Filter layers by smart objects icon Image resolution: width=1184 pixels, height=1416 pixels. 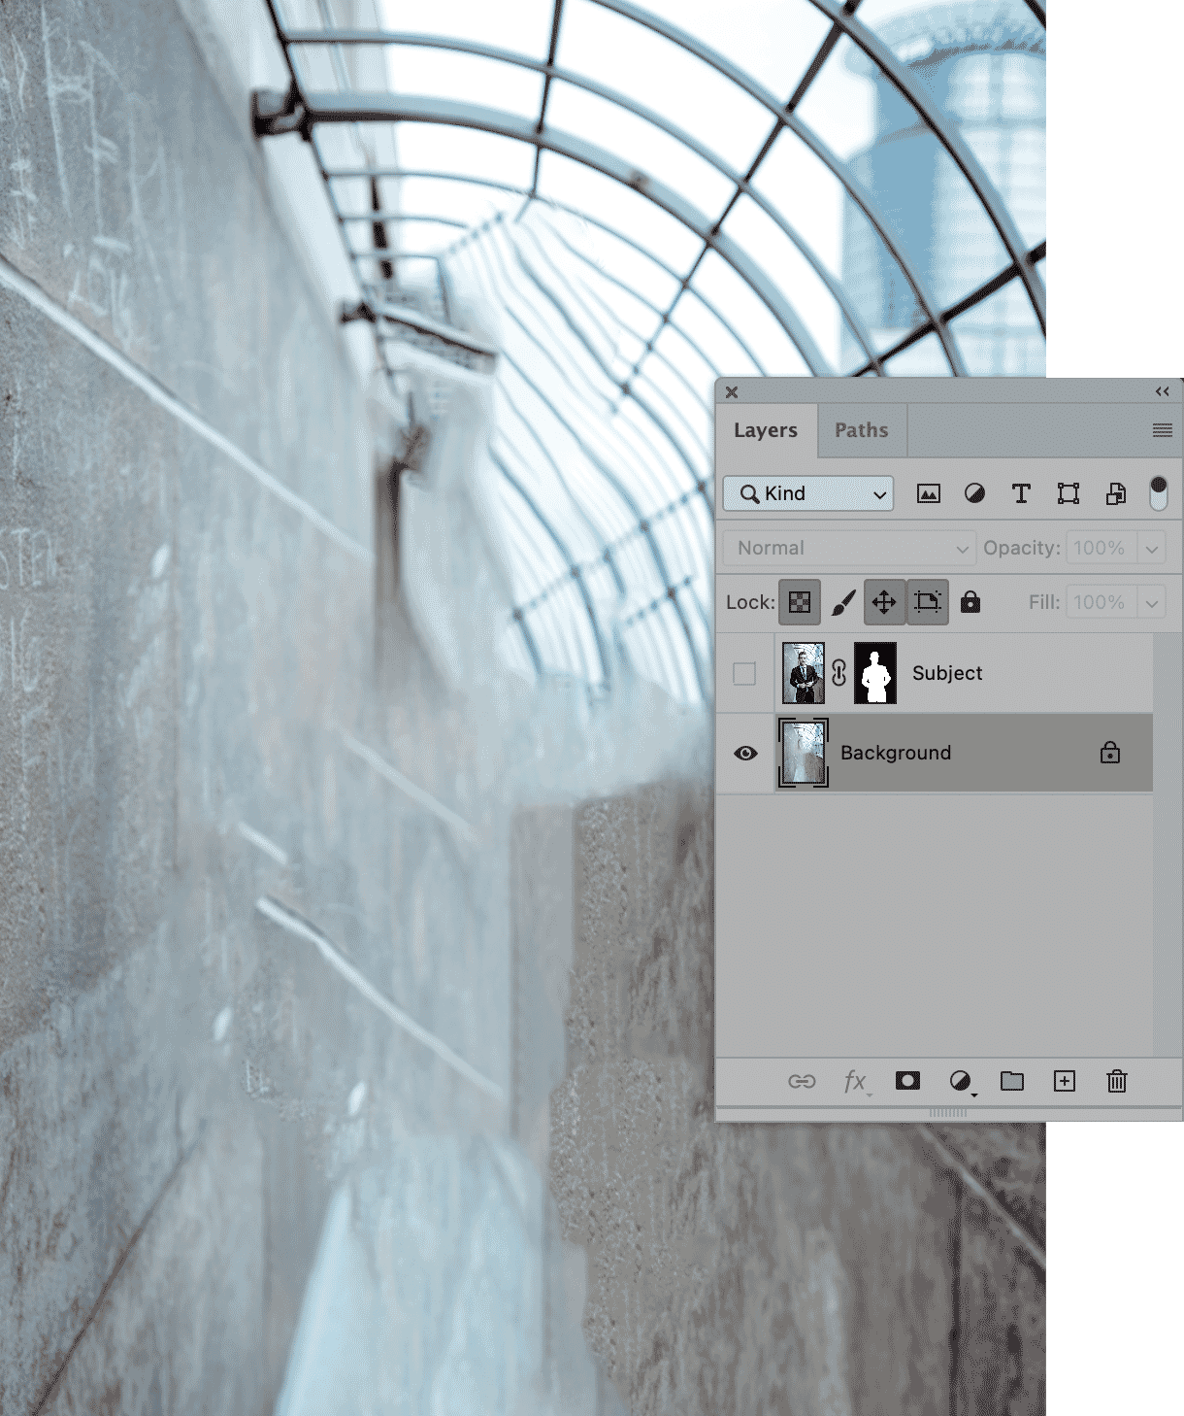point(1115,493)
